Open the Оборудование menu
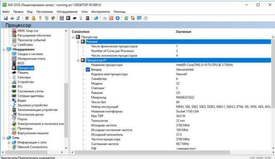Screen dimensions: 275x159 tap(67, 12)
